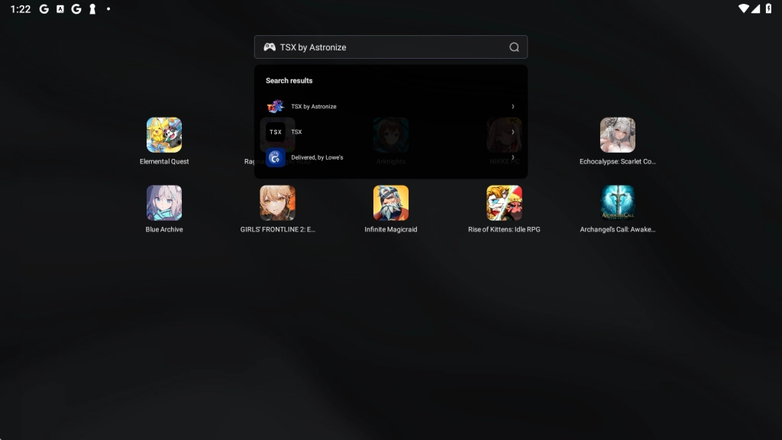The image size is (782, 440).
Task: Click the GIRLS' FRONTLINE 2: E... label
Action: tap(277, 229)
